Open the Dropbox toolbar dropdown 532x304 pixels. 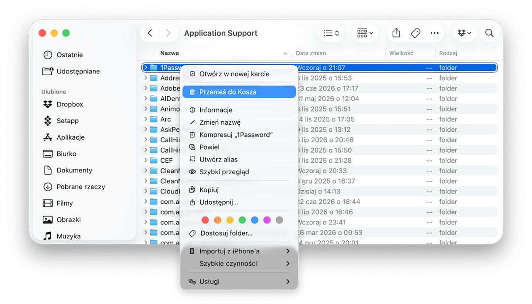pos(464,33)
